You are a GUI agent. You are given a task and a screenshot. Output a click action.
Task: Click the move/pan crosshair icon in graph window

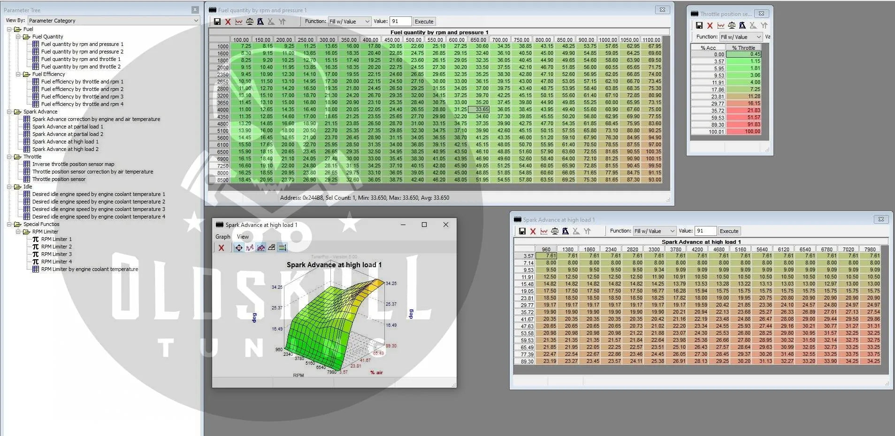[x=239, y=248]
